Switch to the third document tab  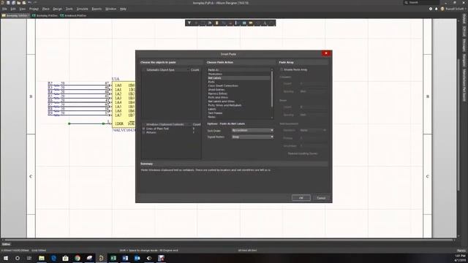pos(73,15)
